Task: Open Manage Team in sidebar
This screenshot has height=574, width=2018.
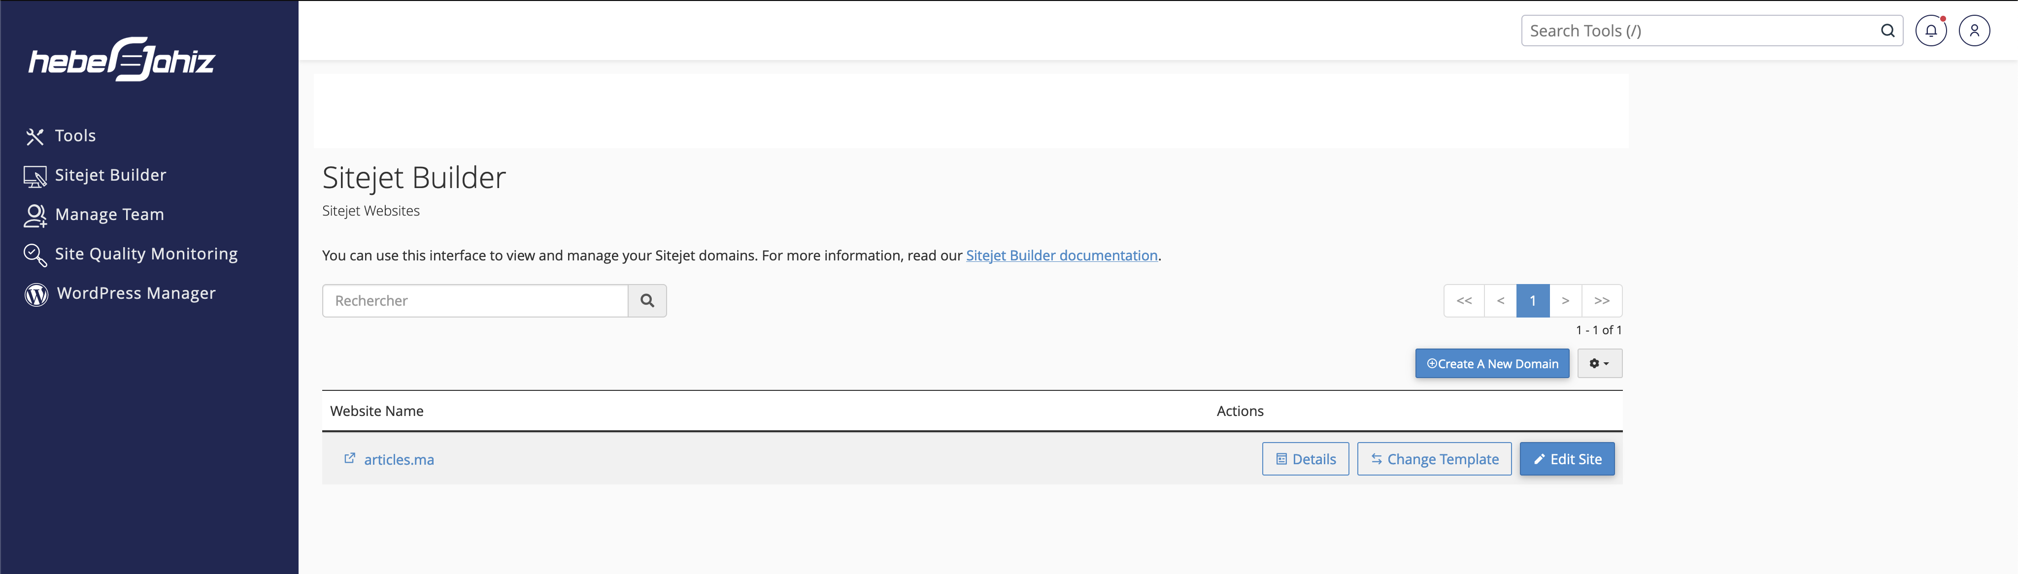Action: click(110, 215)
